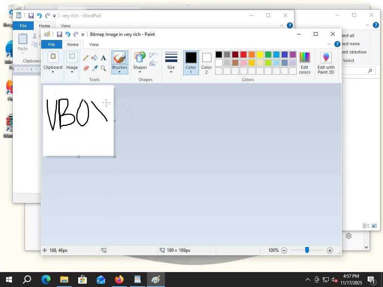Select the Magnifier tool in Paint

(103, 68)
